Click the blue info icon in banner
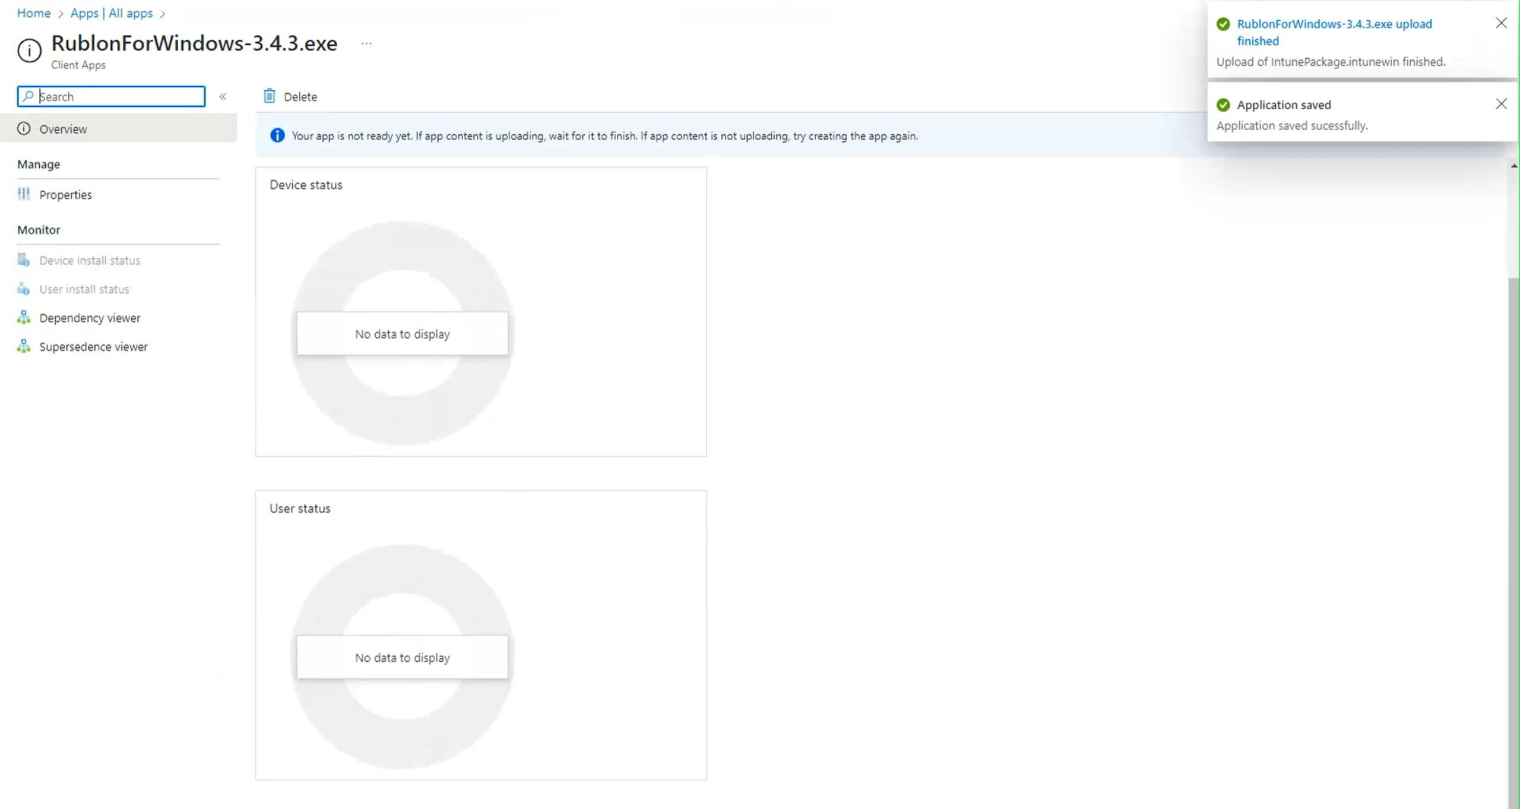This screenshot has width=1520, height=809. pos(277,135)
